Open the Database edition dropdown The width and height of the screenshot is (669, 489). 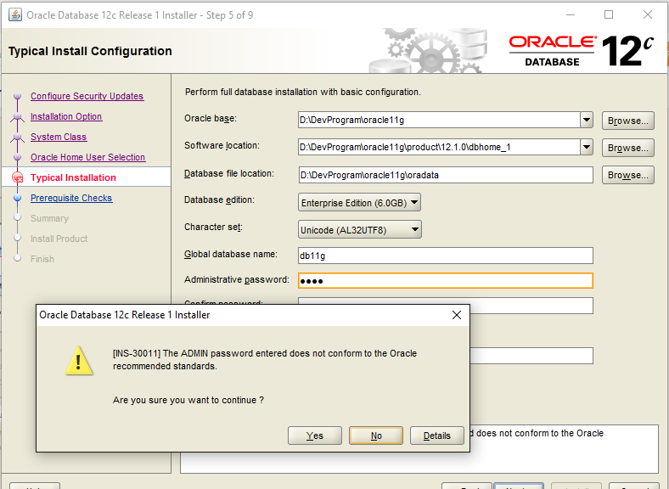(x=359, y=203)
